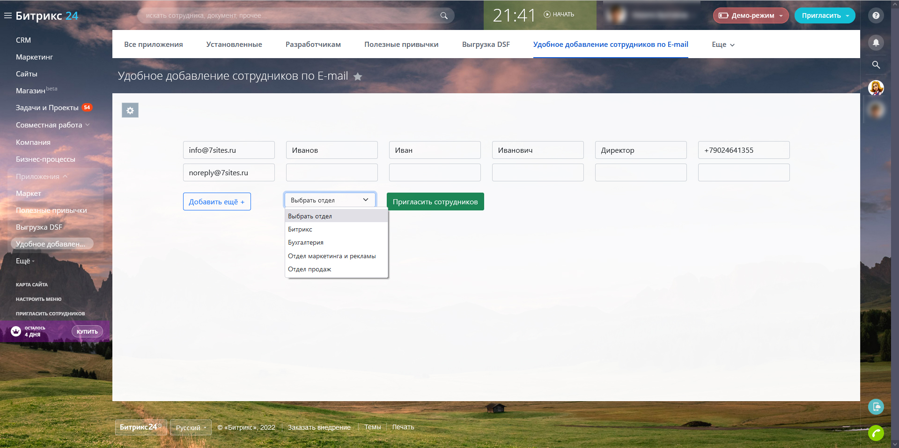Open the hamburger menu next to Bitrix logo
This screenshot has height=448, width=899.
click(7, 15)
